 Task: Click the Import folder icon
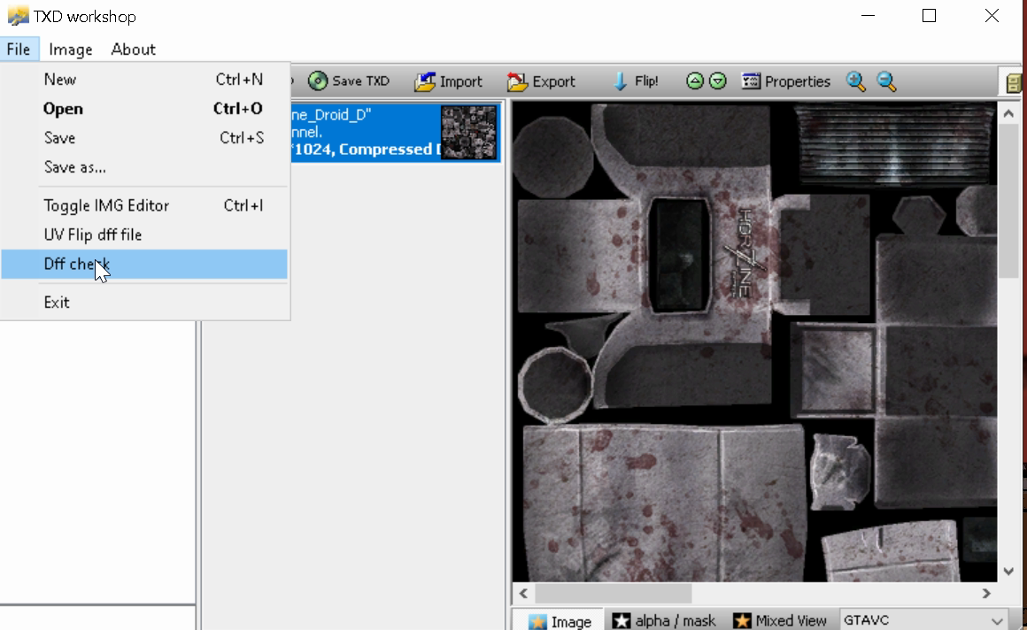(x=424, y=81)
